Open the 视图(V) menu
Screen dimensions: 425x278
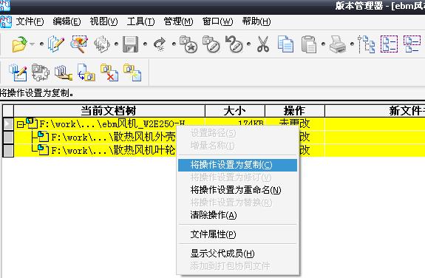coord(103,21)
